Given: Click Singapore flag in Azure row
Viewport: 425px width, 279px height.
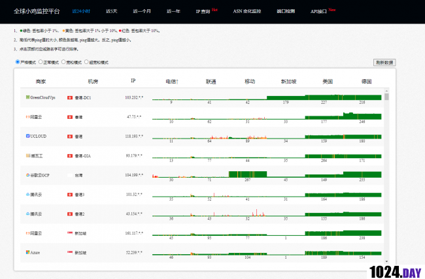Looking at the screenshot, I should coord(70,252).
